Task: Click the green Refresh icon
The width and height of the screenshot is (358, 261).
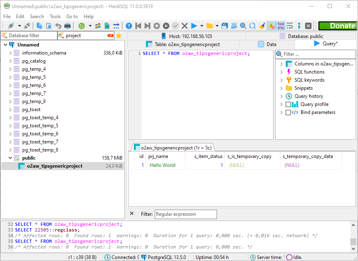Action: click(x=82, y=26)
